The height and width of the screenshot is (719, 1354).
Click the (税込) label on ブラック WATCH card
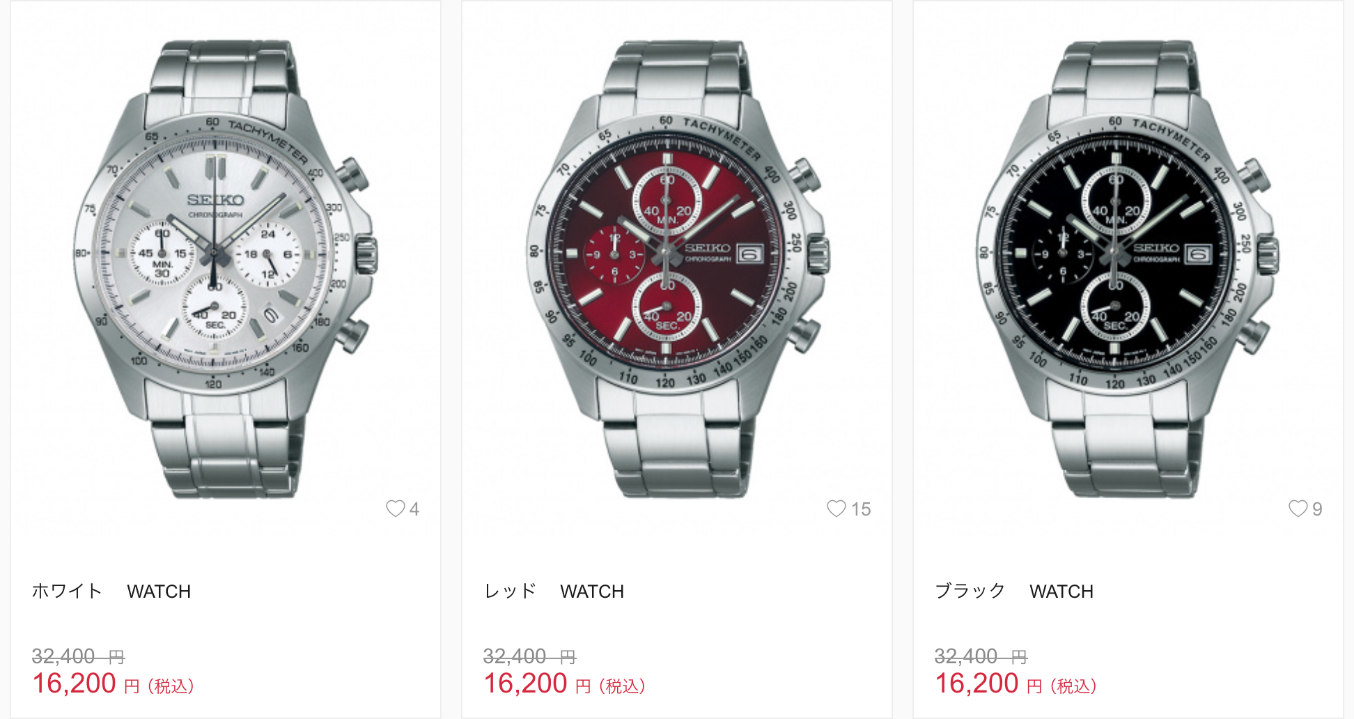point(1073,686)
